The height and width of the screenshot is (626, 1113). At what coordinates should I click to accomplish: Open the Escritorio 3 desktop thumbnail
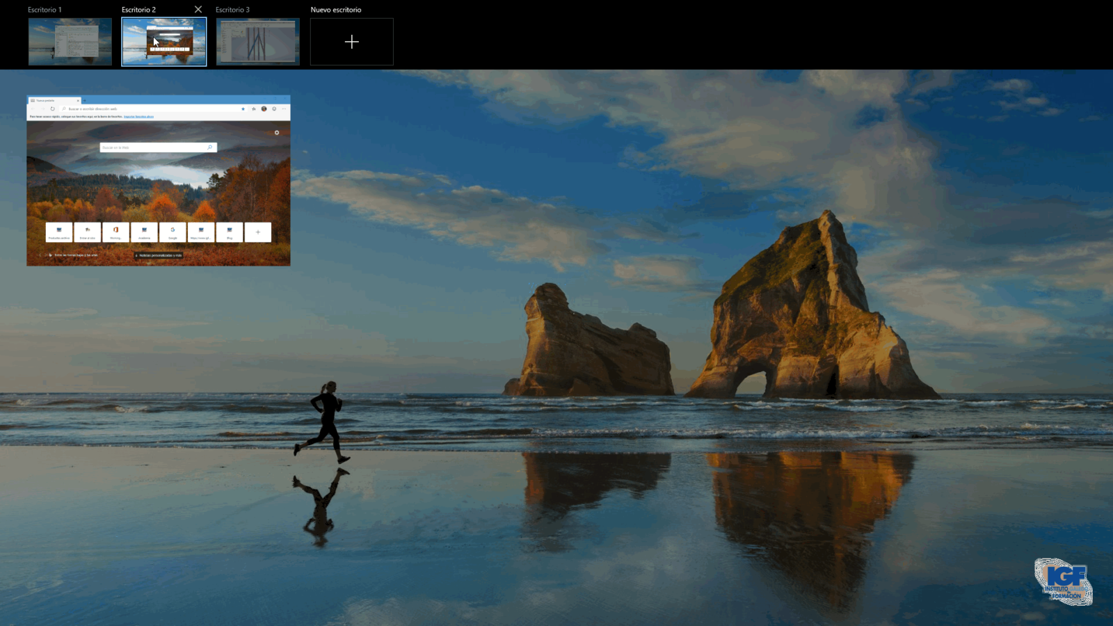(x=257, y=42)
